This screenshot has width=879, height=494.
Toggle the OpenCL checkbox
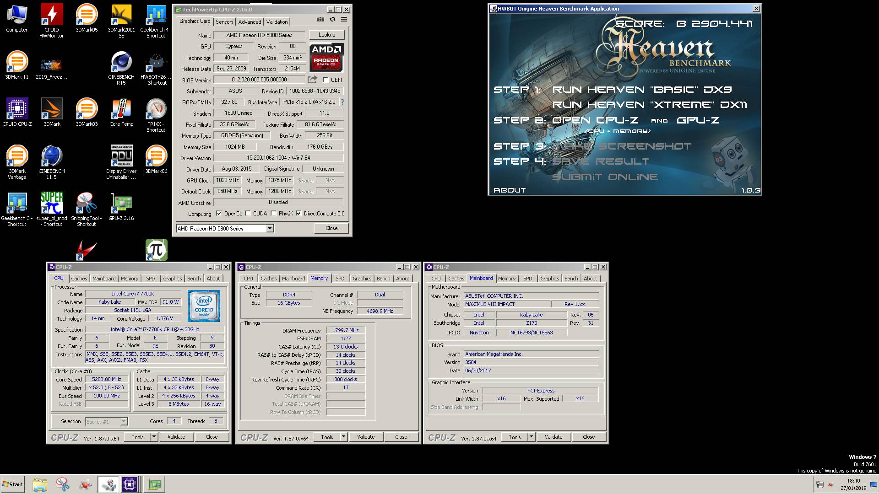[x=219, y=214]
